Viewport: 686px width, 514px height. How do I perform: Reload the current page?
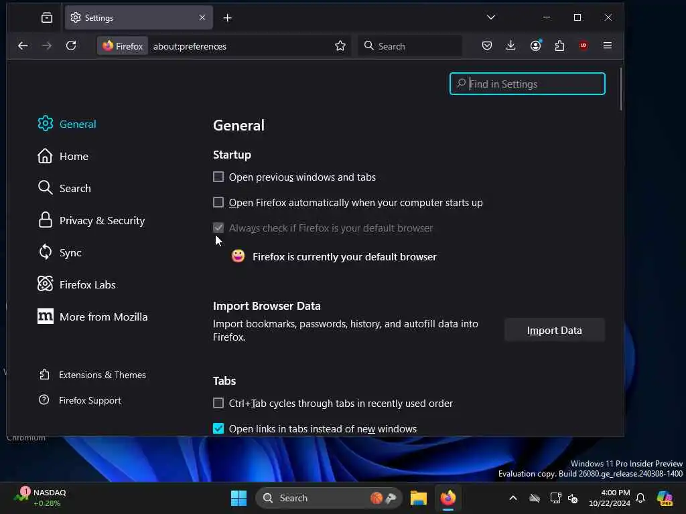[x=71, y=46]
